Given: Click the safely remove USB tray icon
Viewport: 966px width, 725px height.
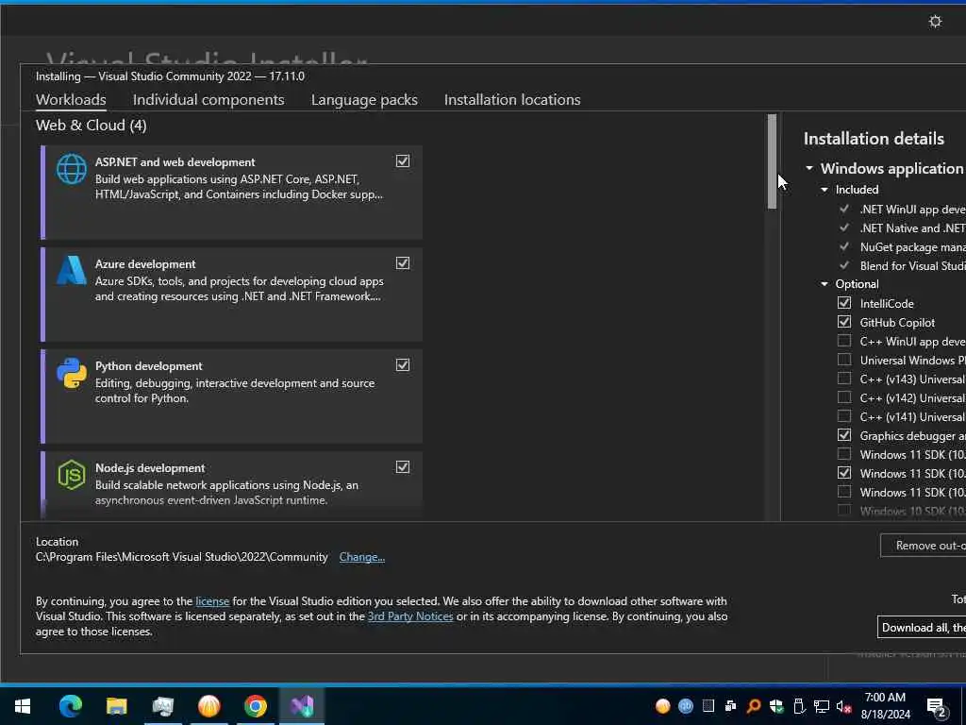Looking at the screenshot, I should pyautogui.click(x=799, y=706).
